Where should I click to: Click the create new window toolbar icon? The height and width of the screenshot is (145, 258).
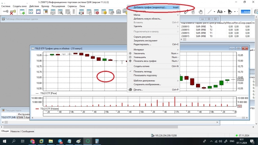[x=22, y=12]
